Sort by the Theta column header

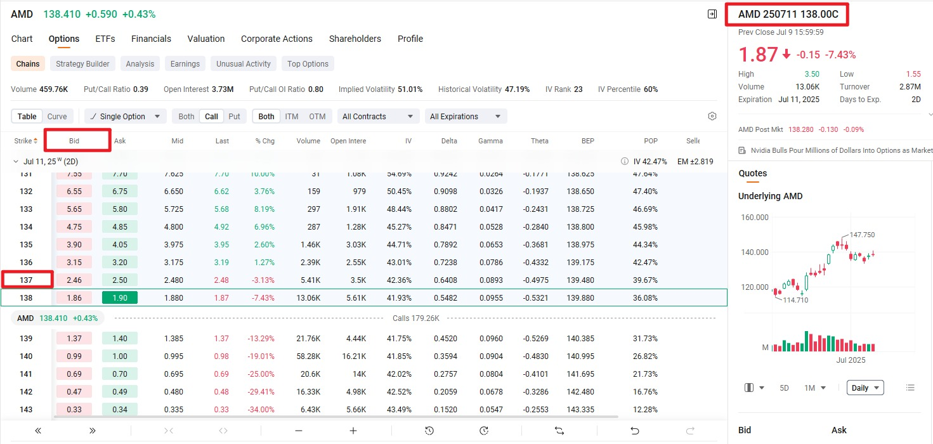[x=540, y=141]
